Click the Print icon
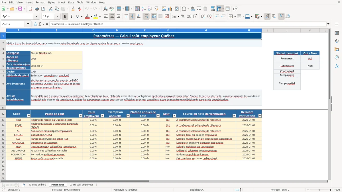Screen dimensions: 342x192 coord(36,9)
